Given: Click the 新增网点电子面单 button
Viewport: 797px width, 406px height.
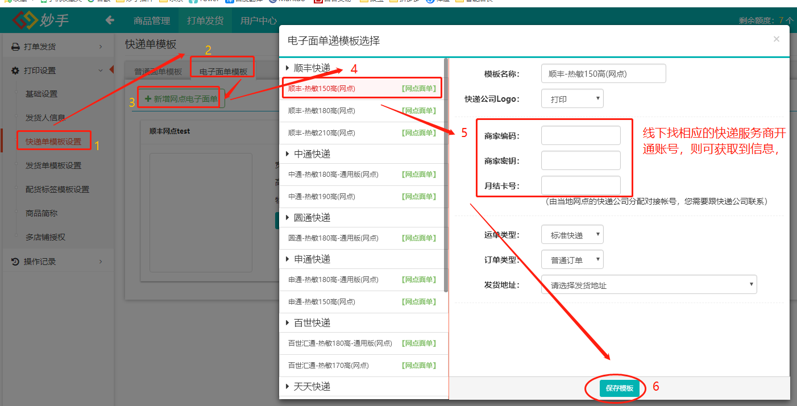Looking at the screenshot, I should click(x=181, y=99).
